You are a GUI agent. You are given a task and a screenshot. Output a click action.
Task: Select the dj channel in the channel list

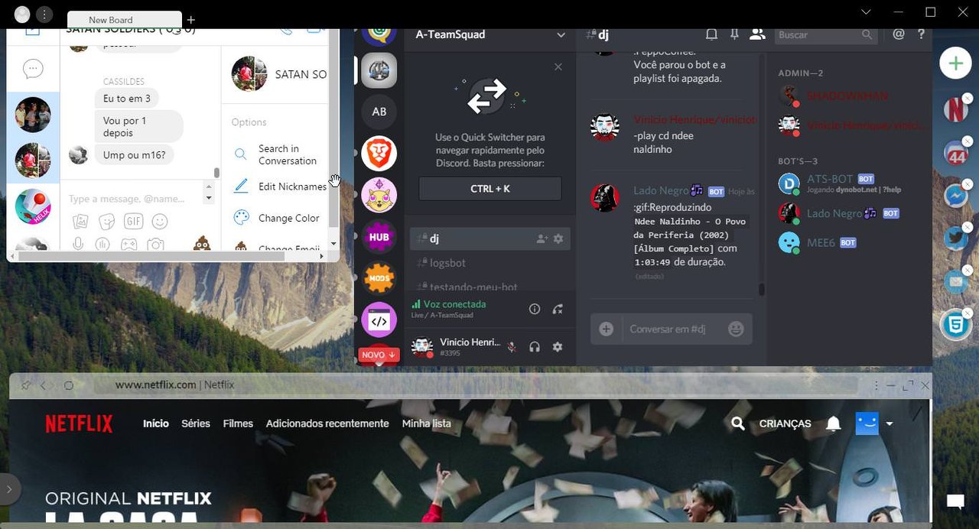coord(490,239)
